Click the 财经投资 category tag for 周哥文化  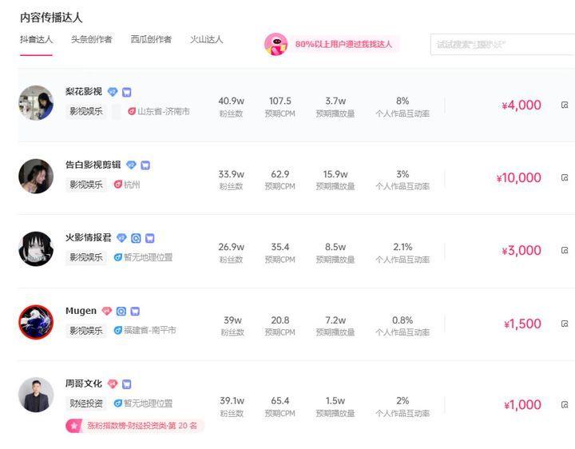(86, 403)
